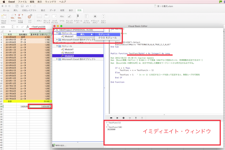This screenshot has width=225, height=150.
Task: Switch to the 印刷レイアウト ribbon tab
Action: pyautogui.click(x=29, y=10)
